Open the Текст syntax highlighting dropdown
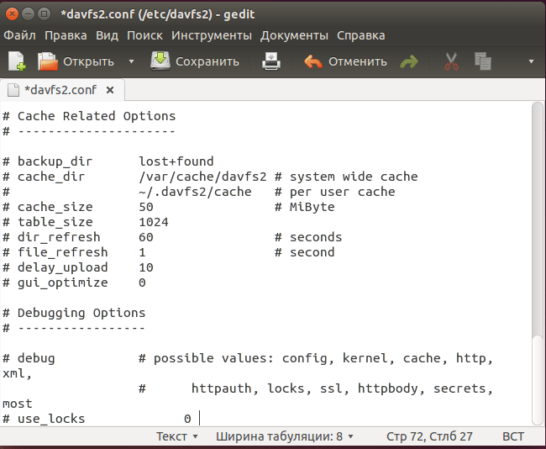The image size is (546, 449). tap(177, 436)
